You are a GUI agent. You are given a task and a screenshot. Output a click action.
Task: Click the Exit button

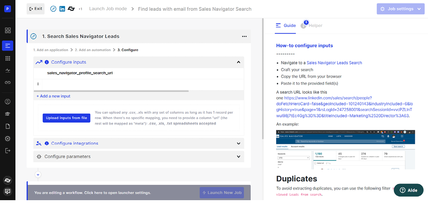point(36,9)
